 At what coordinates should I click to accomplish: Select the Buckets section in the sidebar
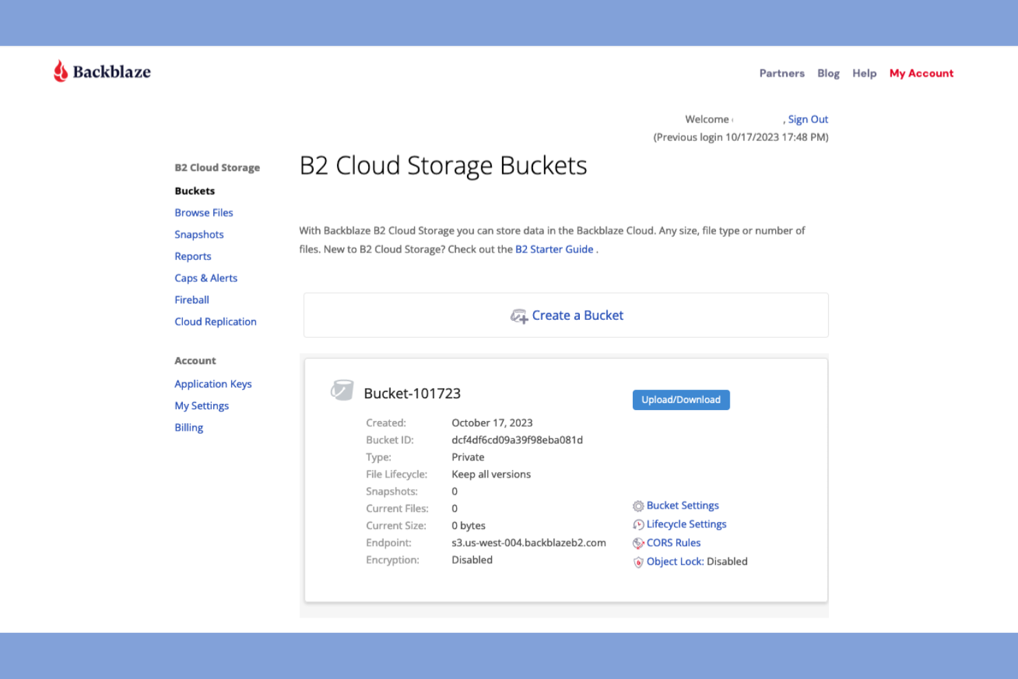pos(195,191)
